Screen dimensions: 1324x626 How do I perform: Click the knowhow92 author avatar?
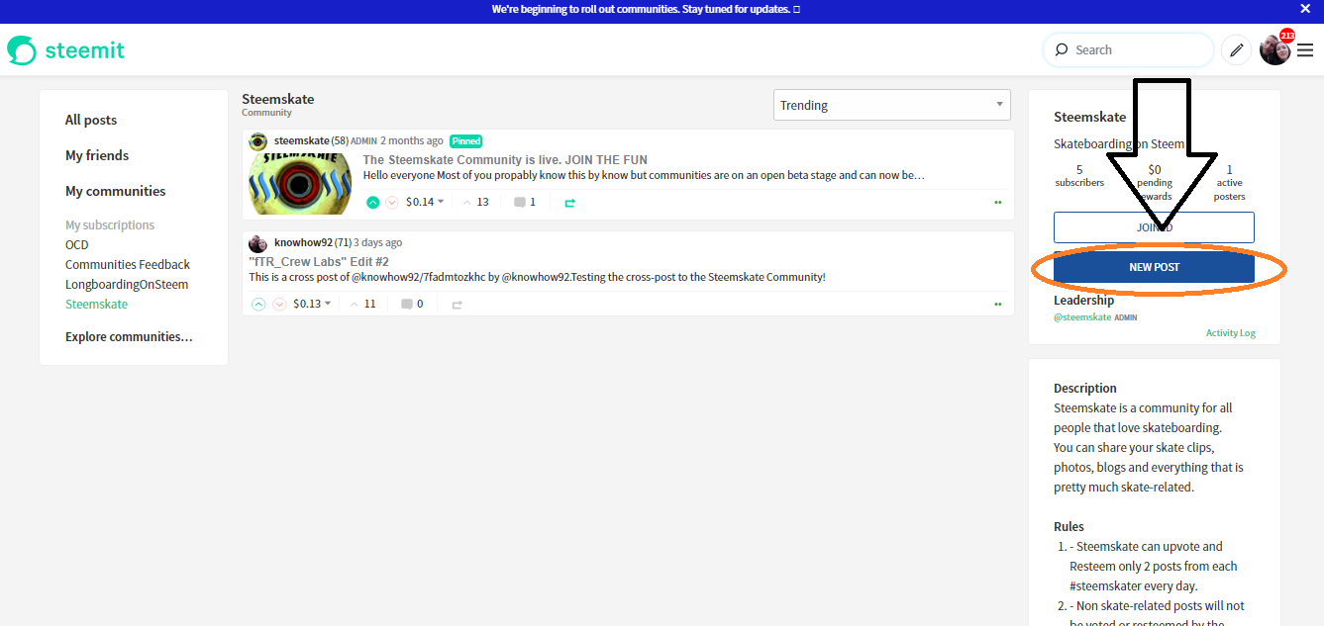[257, 243]
